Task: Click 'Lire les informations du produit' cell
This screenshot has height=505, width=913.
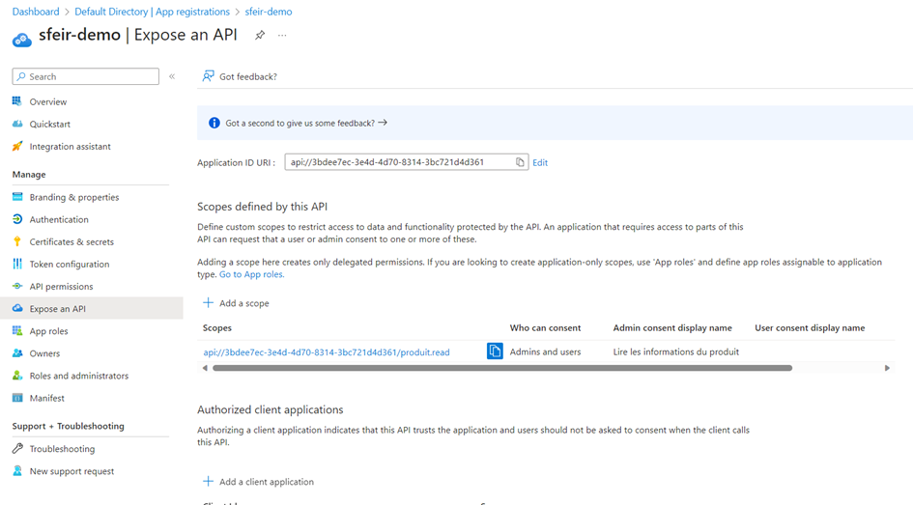Action: coord(676,351)
